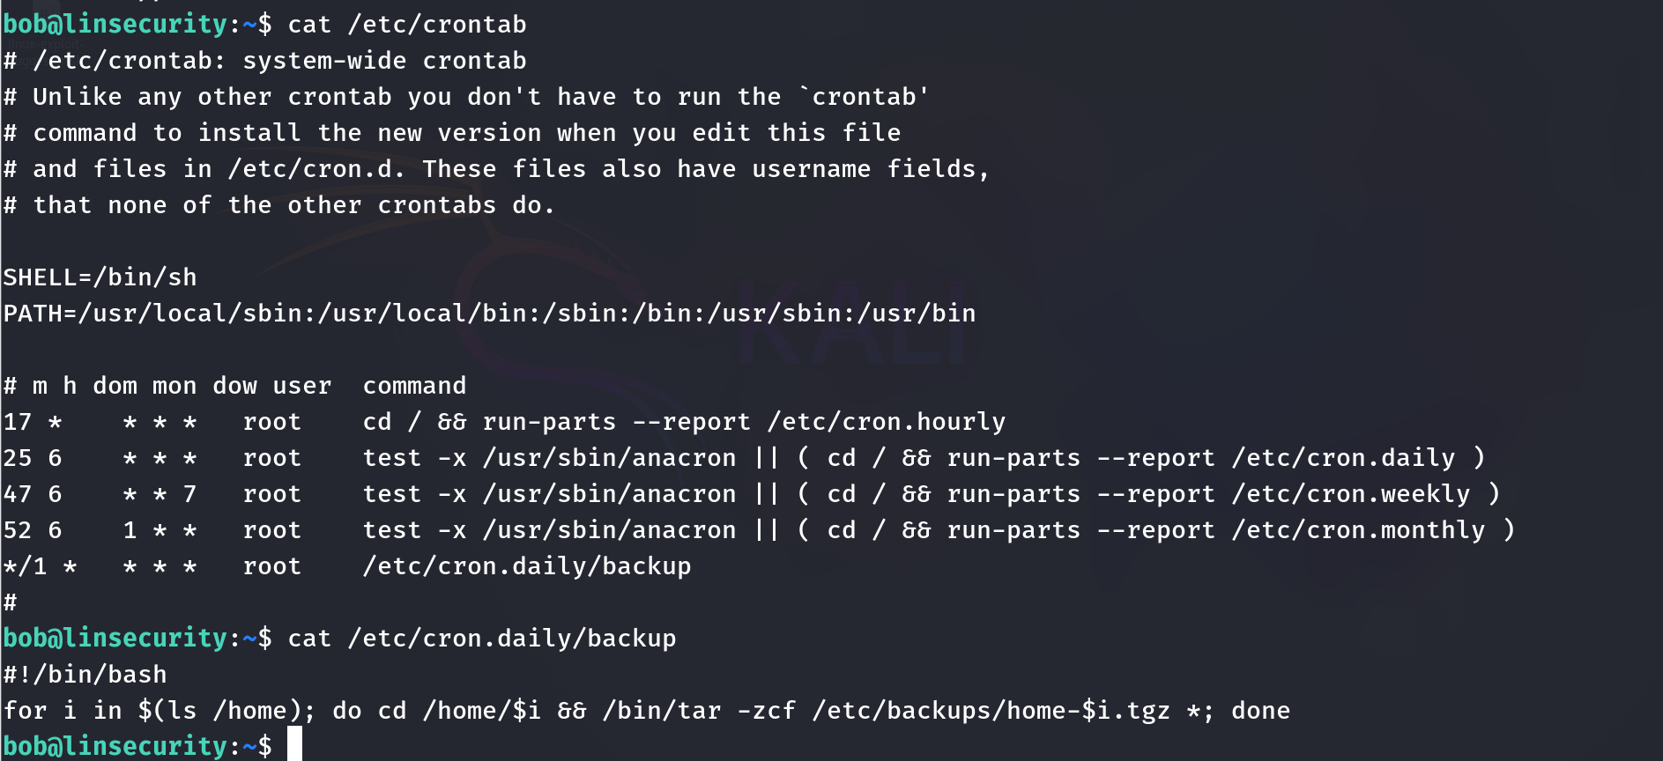Click the 17 minute value of hourly entry
This screenshot has height=761, width=1663.
pyautogui.click(x=18, y=422)
